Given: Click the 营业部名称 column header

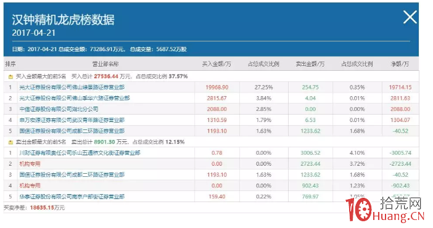Looking at the screenshot, I should pyautogui.click(x=105, y=64).
